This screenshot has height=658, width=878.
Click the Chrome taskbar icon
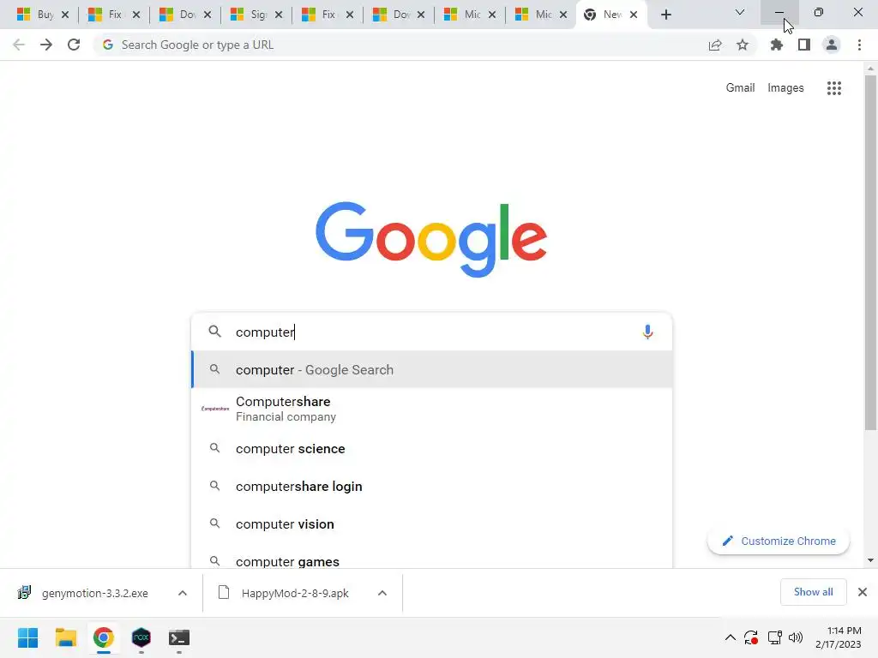[x=103, y=637]
